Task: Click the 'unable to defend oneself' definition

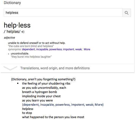Action: pos(37,43)
